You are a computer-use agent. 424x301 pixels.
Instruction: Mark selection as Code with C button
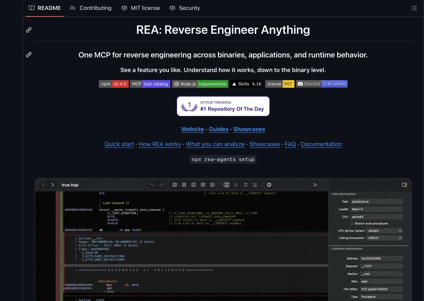point(194,185)
